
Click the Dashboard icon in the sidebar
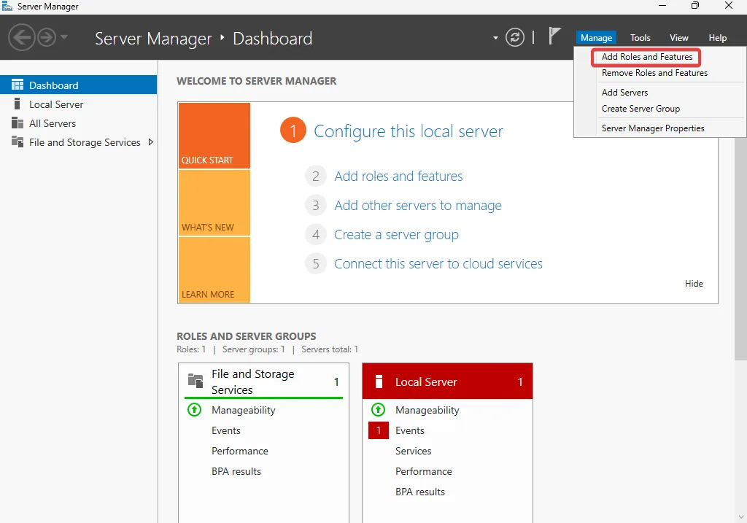(16, 85)
